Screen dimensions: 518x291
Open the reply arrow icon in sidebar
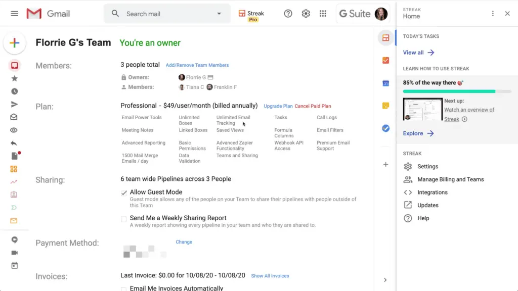[14, 143]
